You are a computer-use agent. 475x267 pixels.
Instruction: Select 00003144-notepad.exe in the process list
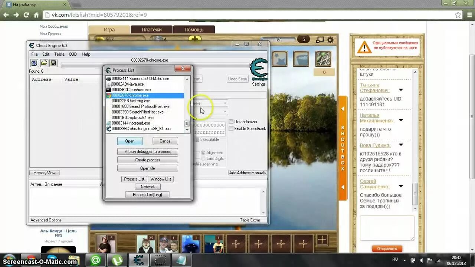click(x=145, y=123)
